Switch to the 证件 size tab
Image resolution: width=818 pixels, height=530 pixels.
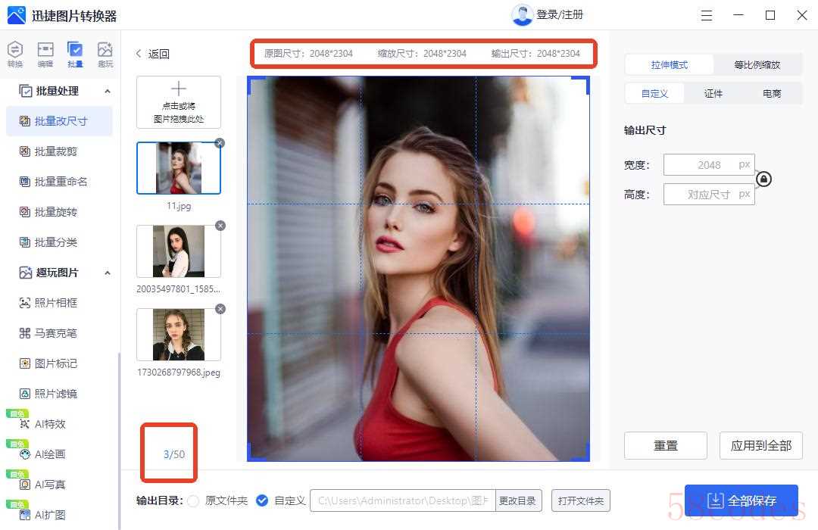pyautogui.click(x=713, y=94)
